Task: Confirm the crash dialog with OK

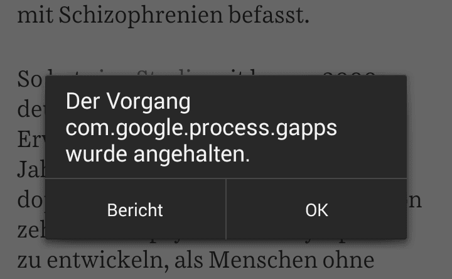Action: [x=316, y=209]
